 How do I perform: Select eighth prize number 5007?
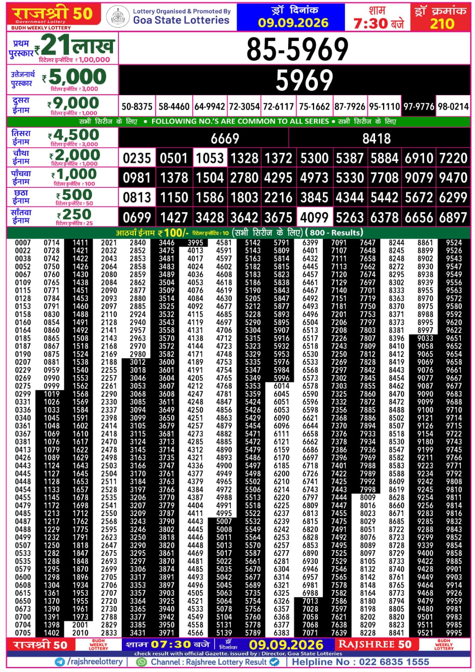point(224,521)
